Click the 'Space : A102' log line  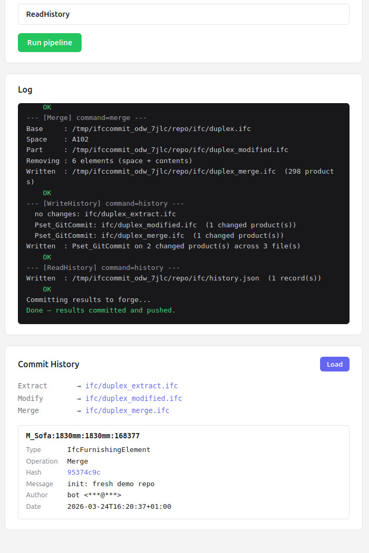click(x=57, y=139)
